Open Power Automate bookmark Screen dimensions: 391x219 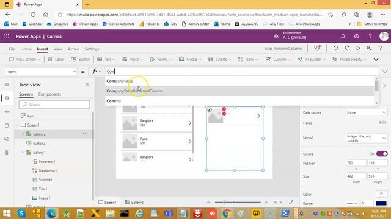tap(119, 24)
